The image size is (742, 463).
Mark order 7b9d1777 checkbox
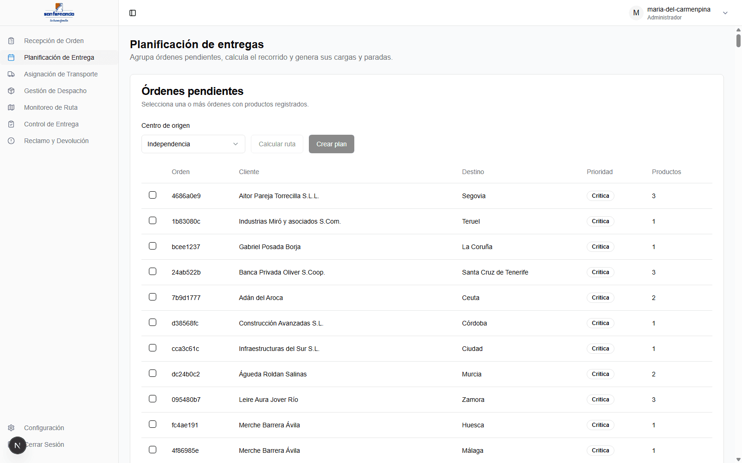tap(153, 297)
